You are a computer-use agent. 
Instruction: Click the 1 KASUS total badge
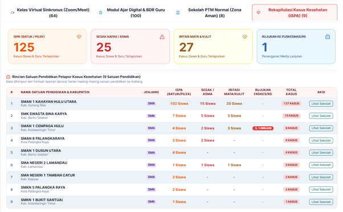tap(291, 202)
